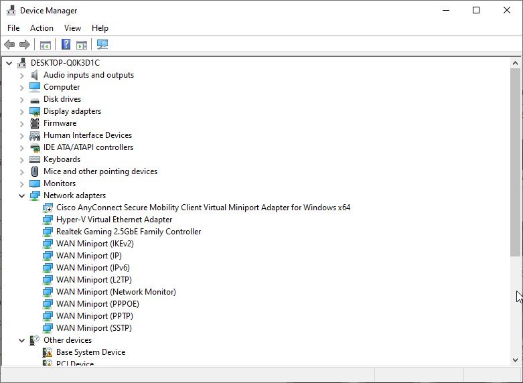Expand the Display adapters category
523x383 pixels.
[21, 111]
